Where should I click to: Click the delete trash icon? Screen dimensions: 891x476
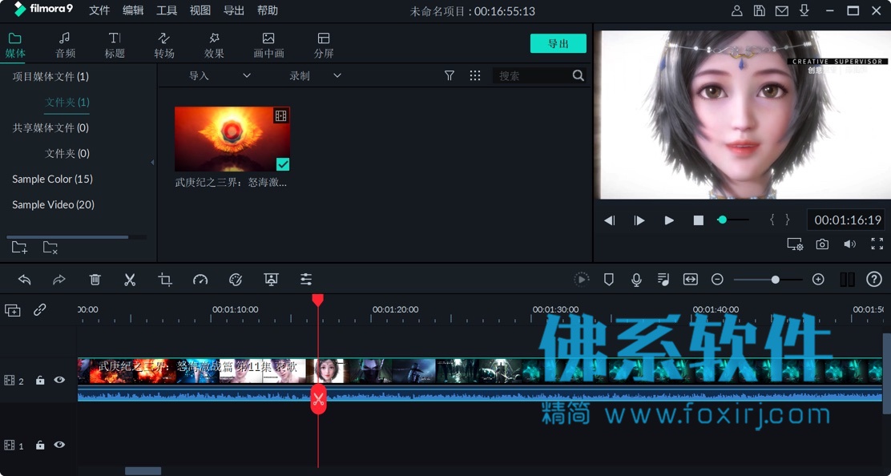95,280
